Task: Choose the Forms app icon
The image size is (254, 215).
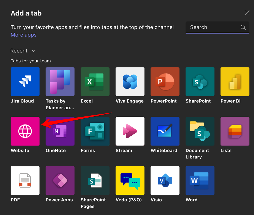Action: 95,131
